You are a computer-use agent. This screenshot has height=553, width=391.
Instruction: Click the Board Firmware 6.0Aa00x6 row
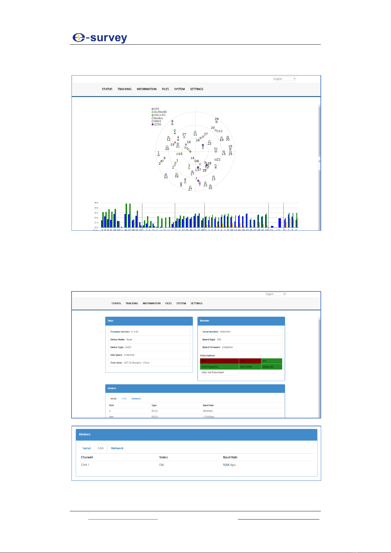[241, 347]
